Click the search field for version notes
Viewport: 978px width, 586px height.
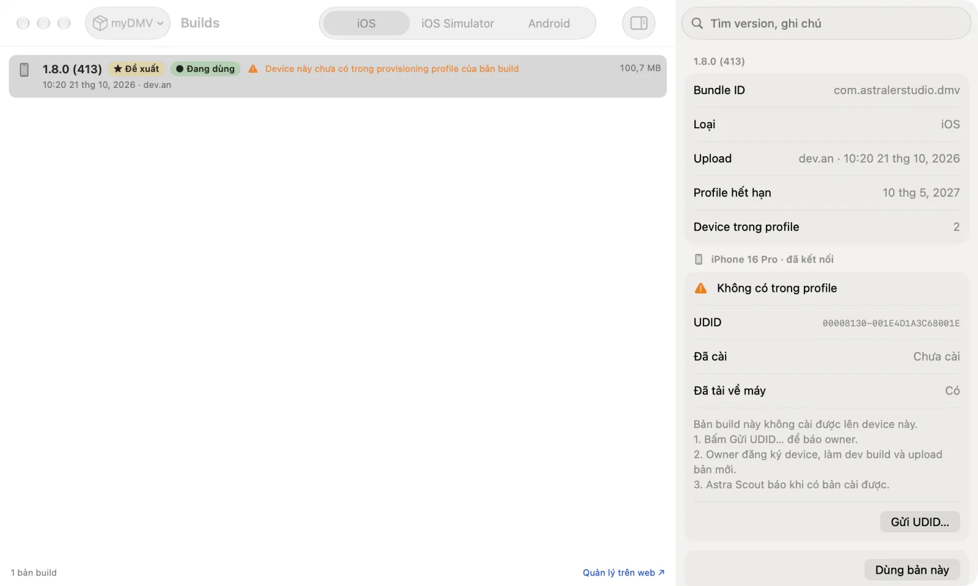826,23
